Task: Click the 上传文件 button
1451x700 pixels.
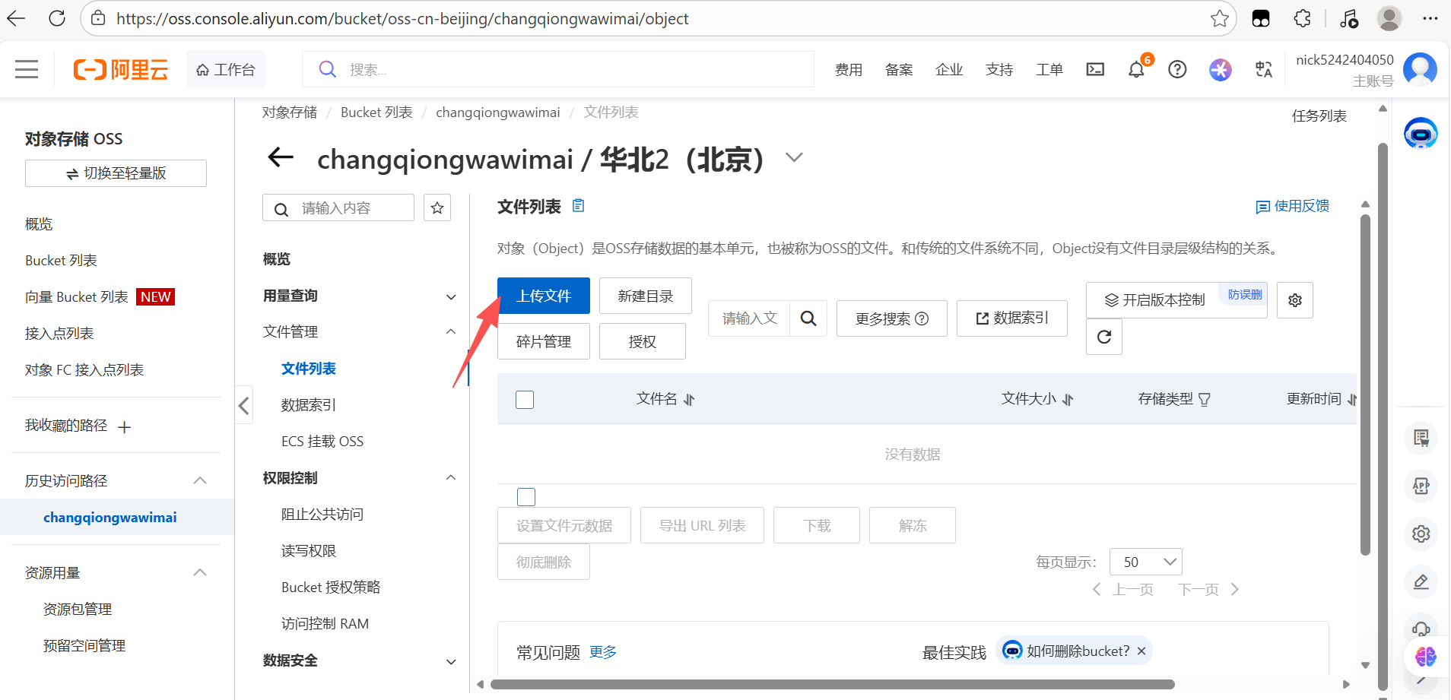Action: point(544,296)
